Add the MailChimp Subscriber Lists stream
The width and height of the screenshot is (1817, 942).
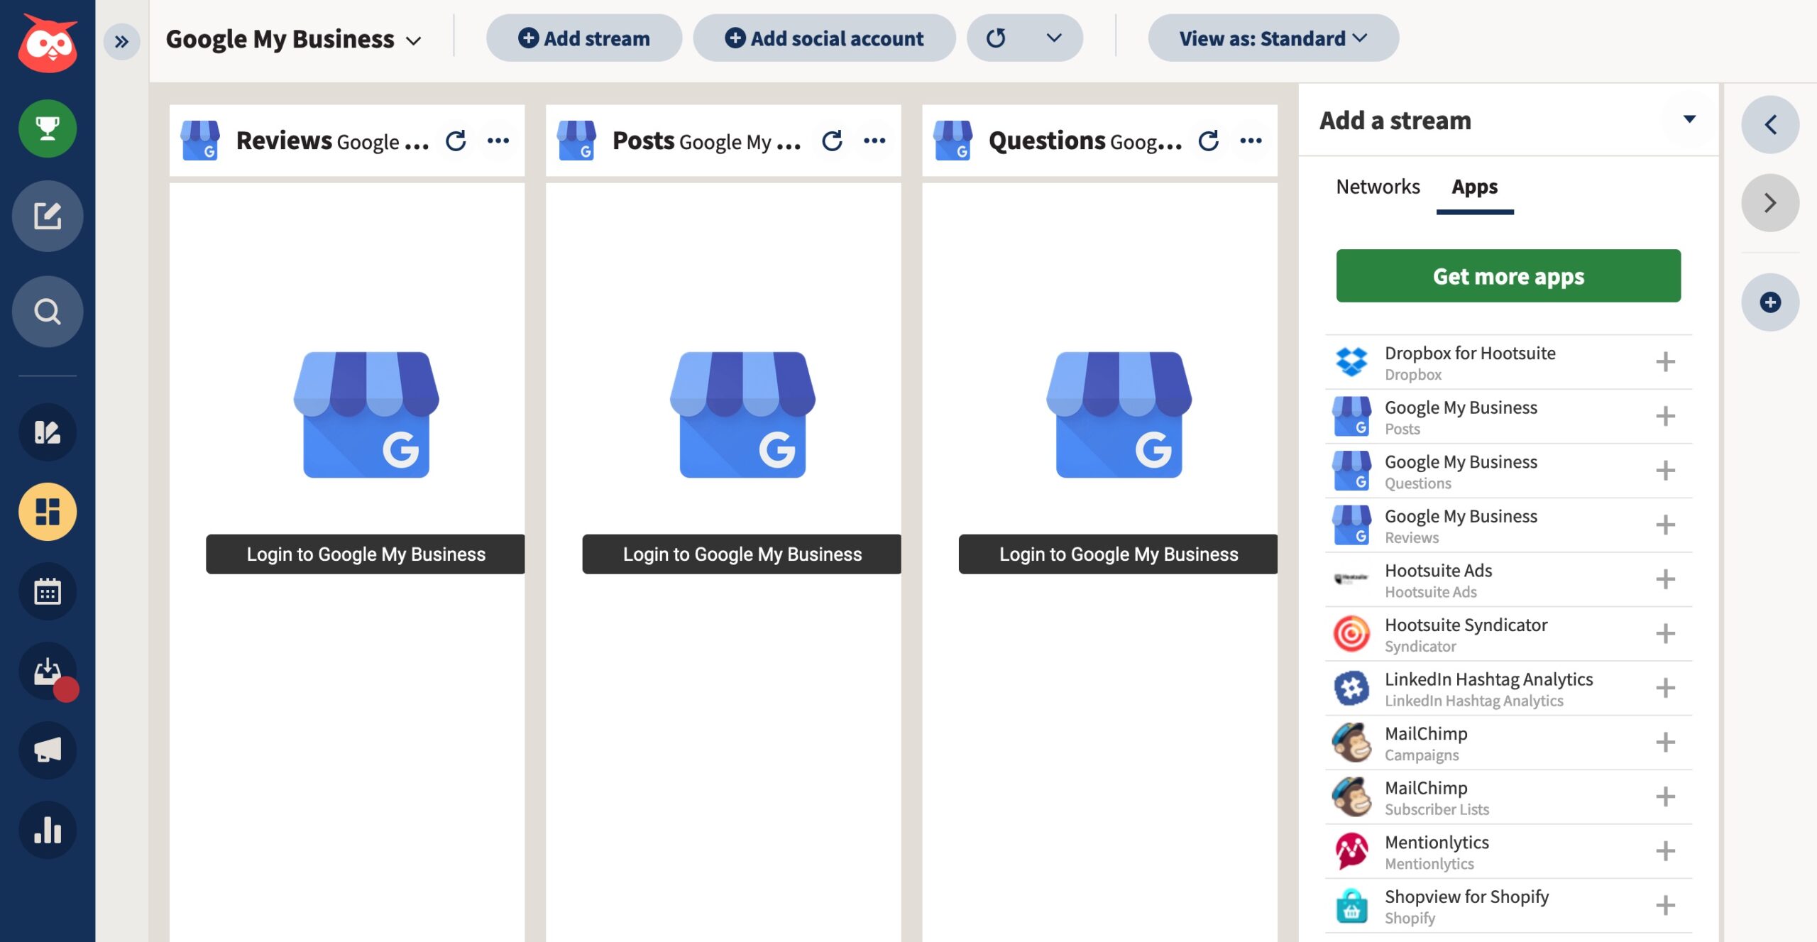click(1665, 796)
